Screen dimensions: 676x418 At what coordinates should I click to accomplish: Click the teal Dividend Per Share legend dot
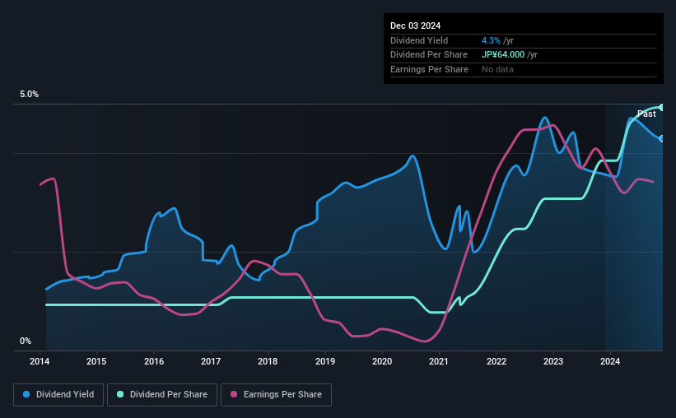click(120, 394)
